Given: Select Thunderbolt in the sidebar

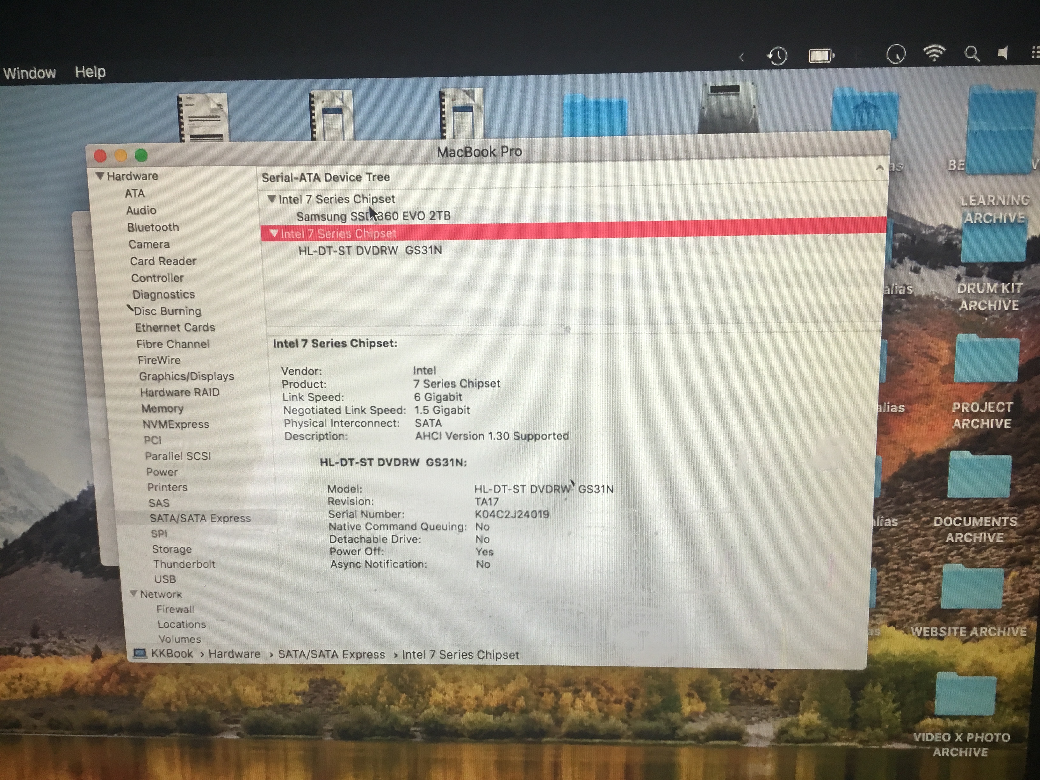Looking at the screenshot, I should click(x=184, y=564).
